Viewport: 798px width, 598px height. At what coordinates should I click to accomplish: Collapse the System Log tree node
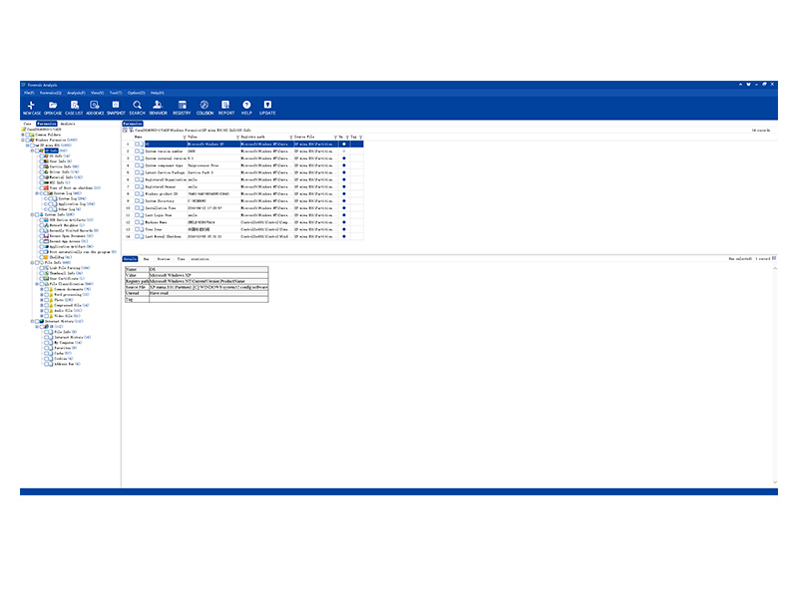click(37, 193)
